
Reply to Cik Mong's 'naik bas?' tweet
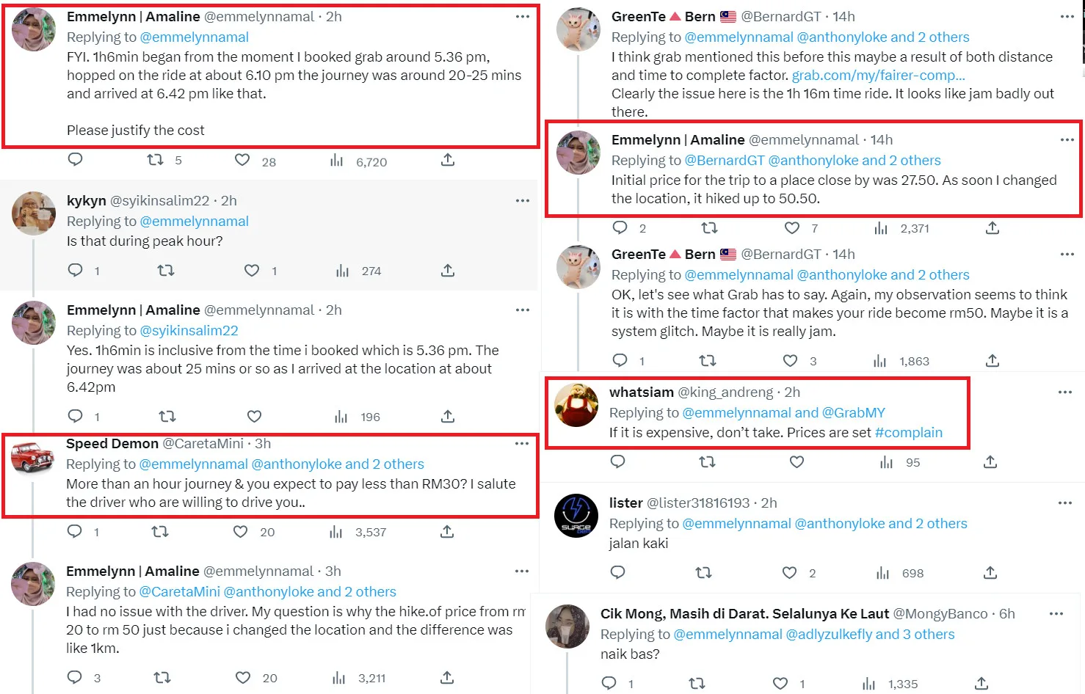point(609,684)
